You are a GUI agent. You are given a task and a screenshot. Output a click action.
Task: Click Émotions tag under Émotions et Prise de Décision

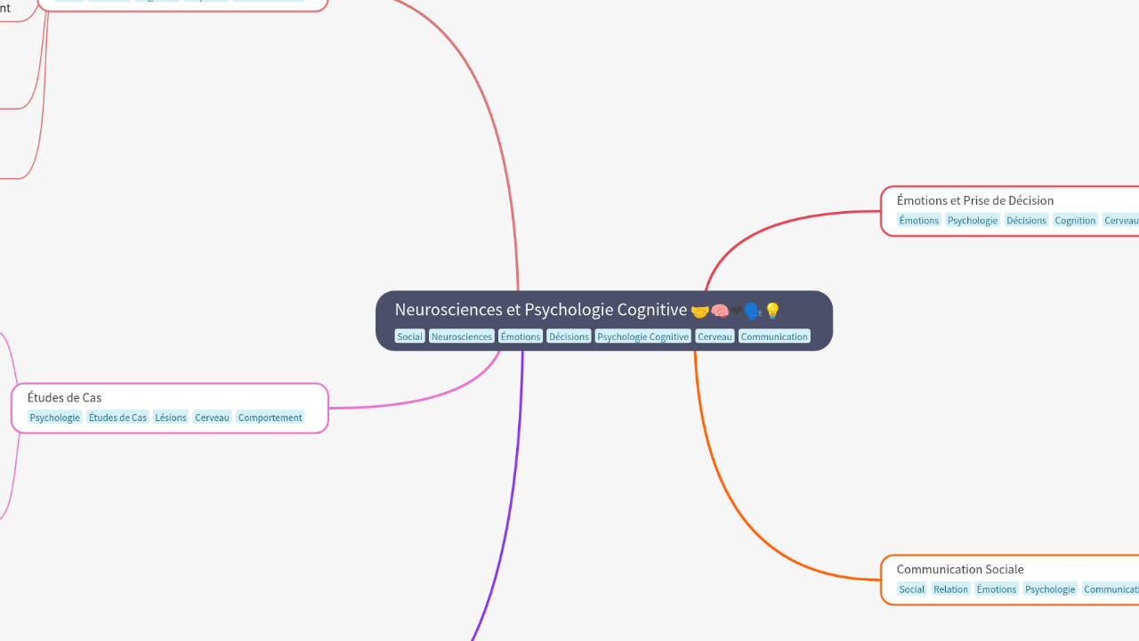click(918, 220)
